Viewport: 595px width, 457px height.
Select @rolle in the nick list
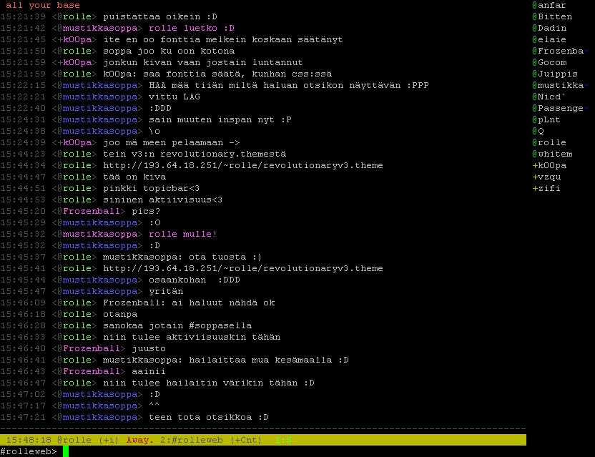(x=549, y=142)
